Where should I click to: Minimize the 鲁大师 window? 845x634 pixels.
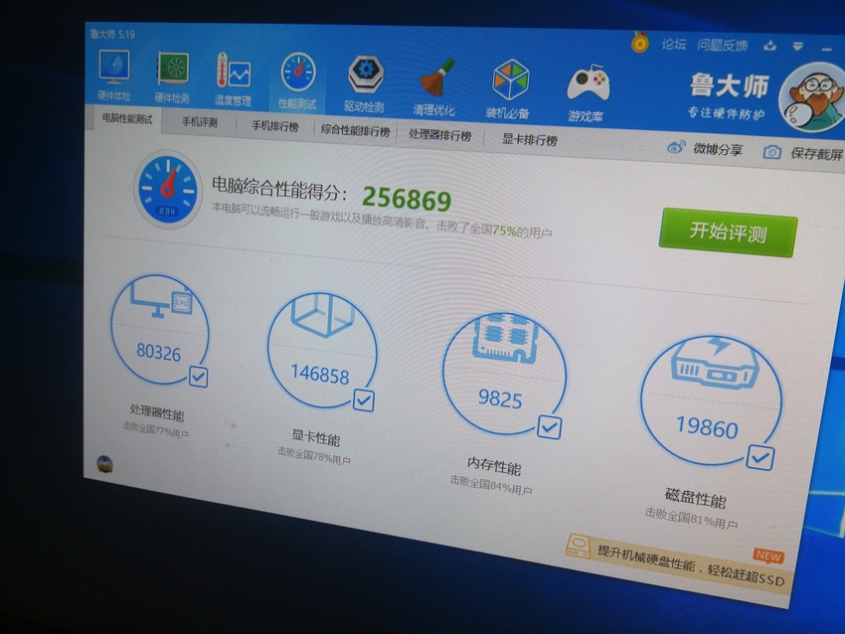[x=827, y=50]
